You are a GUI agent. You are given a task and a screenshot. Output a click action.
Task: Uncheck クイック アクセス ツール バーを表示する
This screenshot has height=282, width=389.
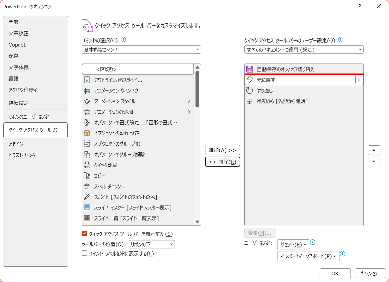tap(84, 234)
